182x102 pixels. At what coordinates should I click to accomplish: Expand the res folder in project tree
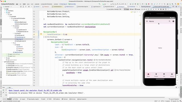tap(5, 58)
